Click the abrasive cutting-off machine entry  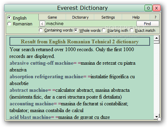41,63
